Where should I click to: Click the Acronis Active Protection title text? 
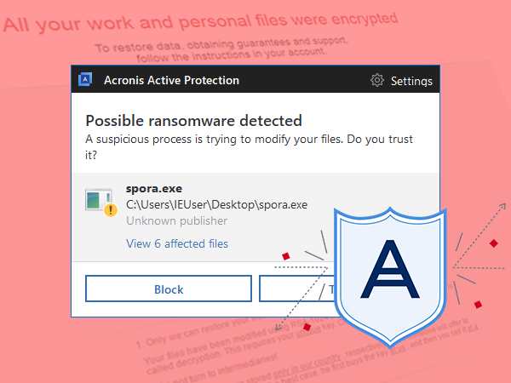(171, 80)
